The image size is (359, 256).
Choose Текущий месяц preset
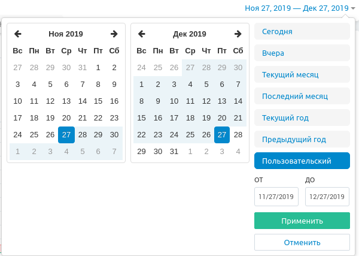pyautogui.click(x=302, y=75)
